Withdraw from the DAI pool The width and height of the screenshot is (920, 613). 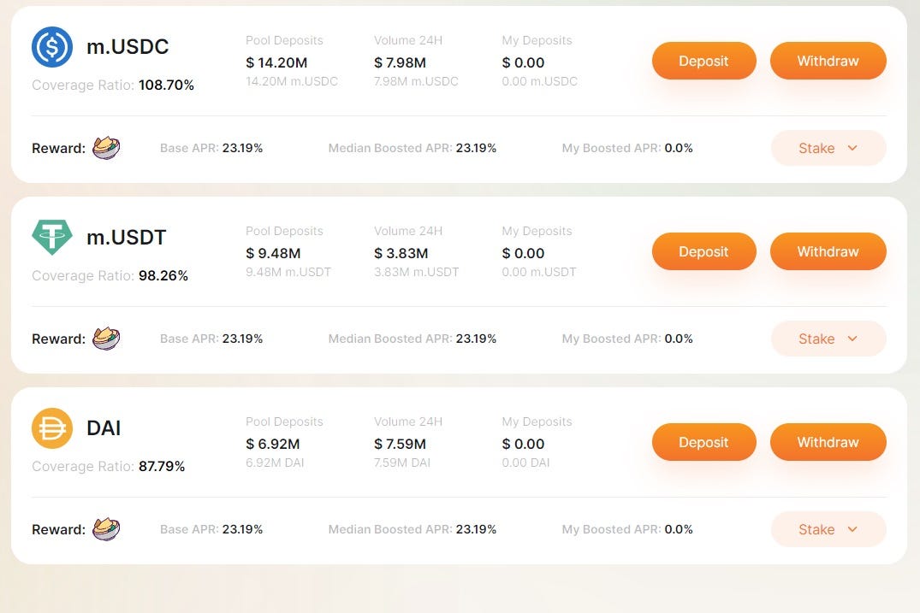click(828, 442)
